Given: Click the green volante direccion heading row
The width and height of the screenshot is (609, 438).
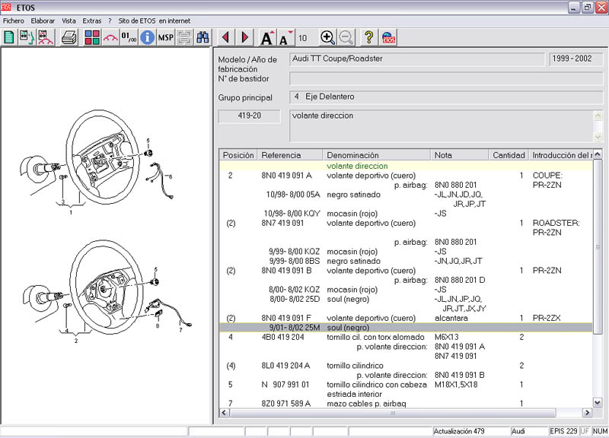Looking at the screenshot, I should (406, 166).
